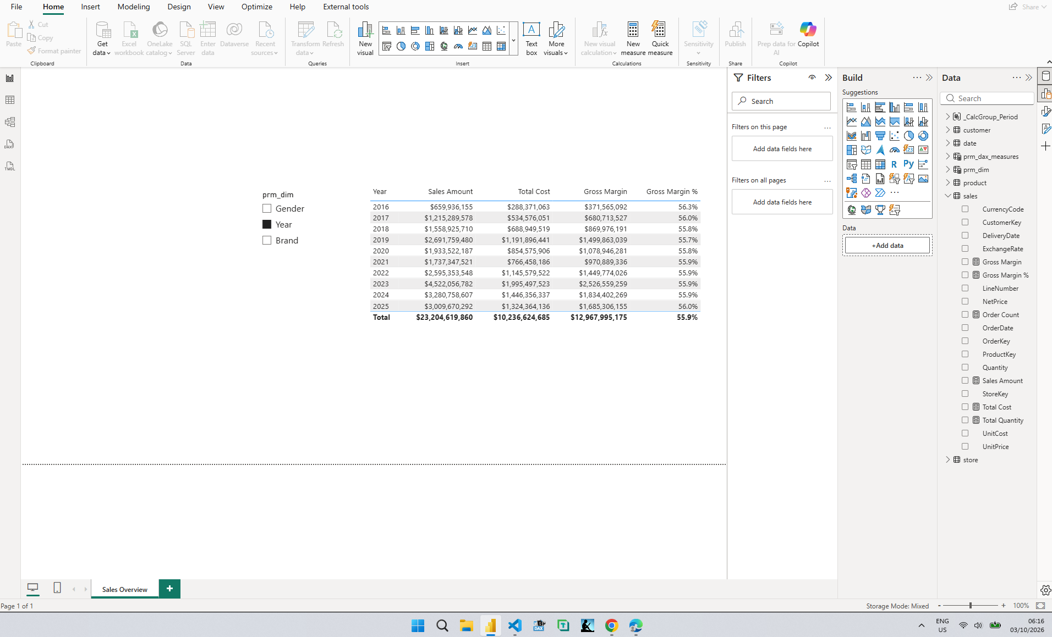Toggle filter visibility eye icon
This screenshot has width=1052, height=637.
[812, 77]
